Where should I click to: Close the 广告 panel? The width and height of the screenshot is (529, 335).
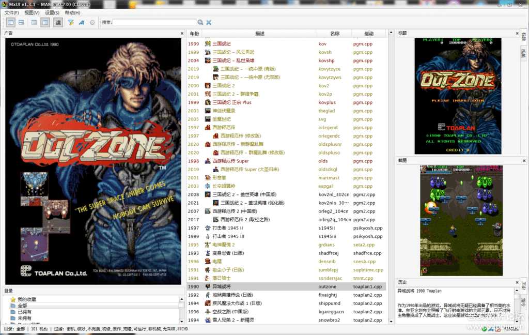[x=182, y=33]
